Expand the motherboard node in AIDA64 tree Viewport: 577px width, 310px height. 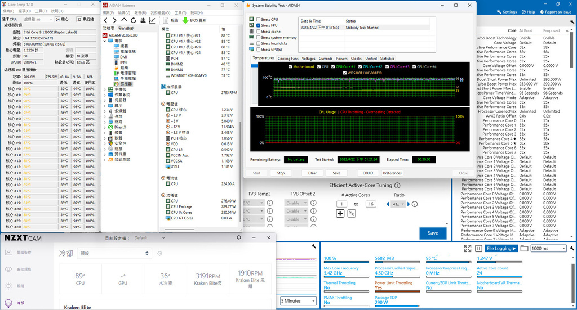(x=105, y=89)
